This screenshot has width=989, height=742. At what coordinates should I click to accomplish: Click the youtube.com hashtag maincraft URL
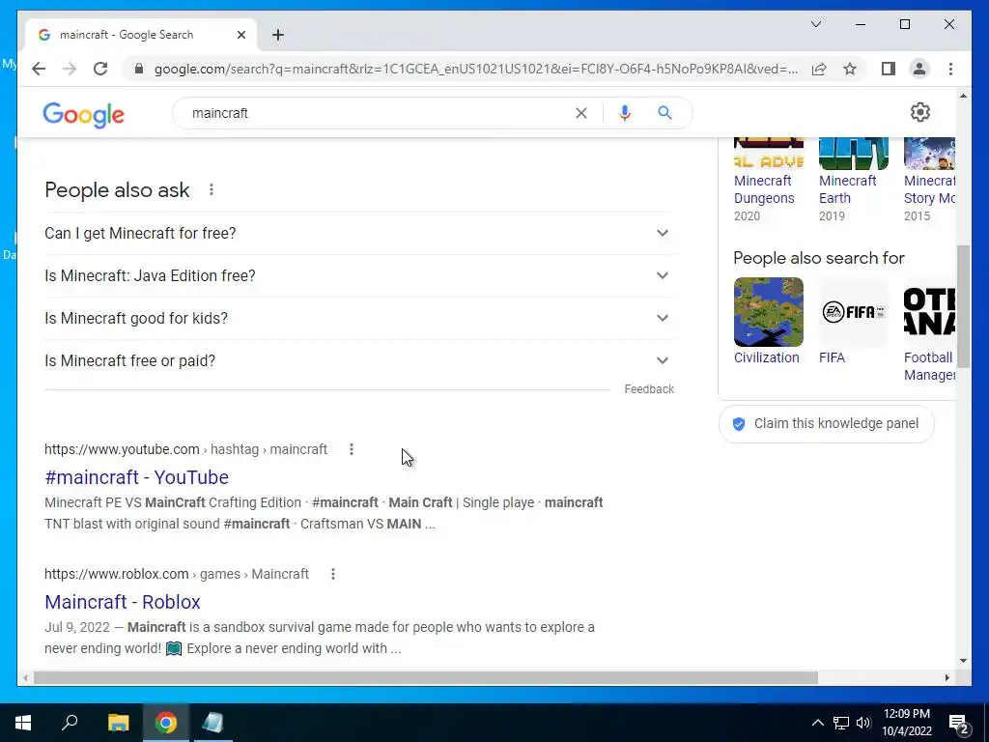click(x=186, y=449)
